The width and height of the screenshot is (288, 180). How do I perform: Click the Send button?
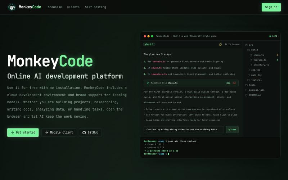click(x=232, y=130)
